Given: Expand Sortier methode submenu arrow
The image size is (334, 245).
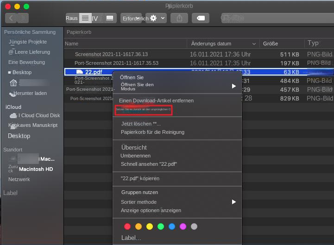Looking at the screenshot, I should tap(233, 202).
